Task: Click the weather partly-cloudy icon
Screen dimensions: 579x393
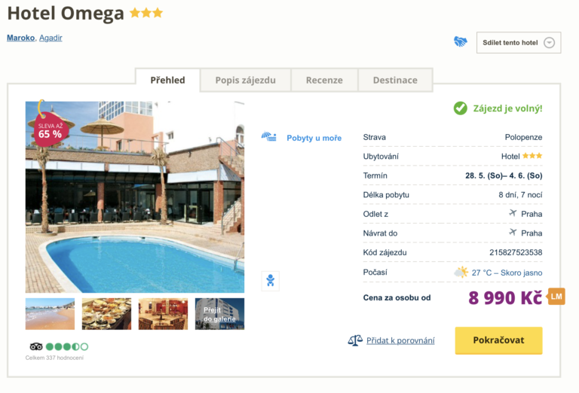Action: [461, 273]
